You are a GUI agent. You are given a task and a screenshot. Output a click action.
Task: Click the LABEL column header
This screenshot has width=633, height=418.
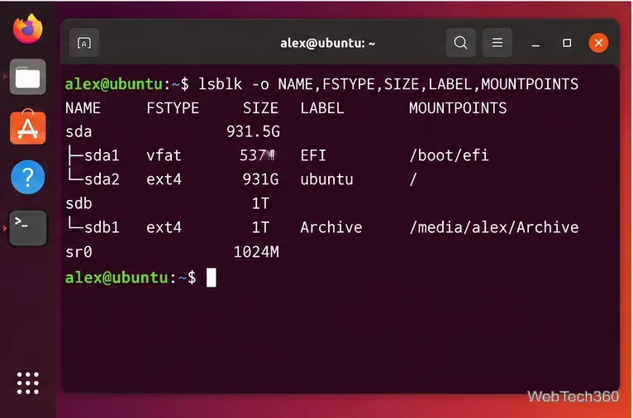322,107
